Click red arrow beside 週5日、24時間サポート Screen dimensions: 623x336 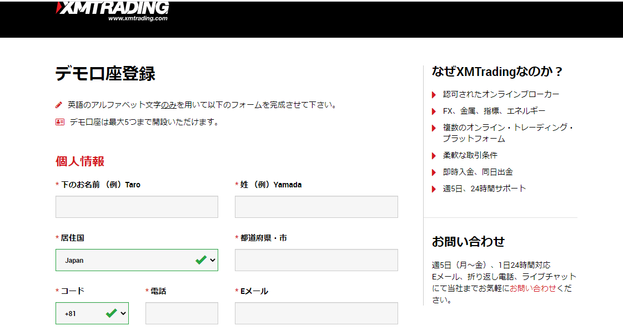[434, 189]
